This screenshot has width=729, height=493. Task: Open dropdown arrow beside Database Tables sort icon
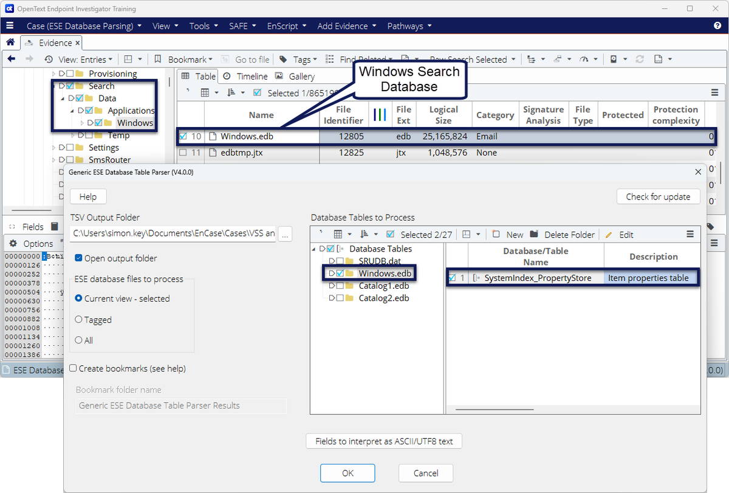tap(376, 234)
